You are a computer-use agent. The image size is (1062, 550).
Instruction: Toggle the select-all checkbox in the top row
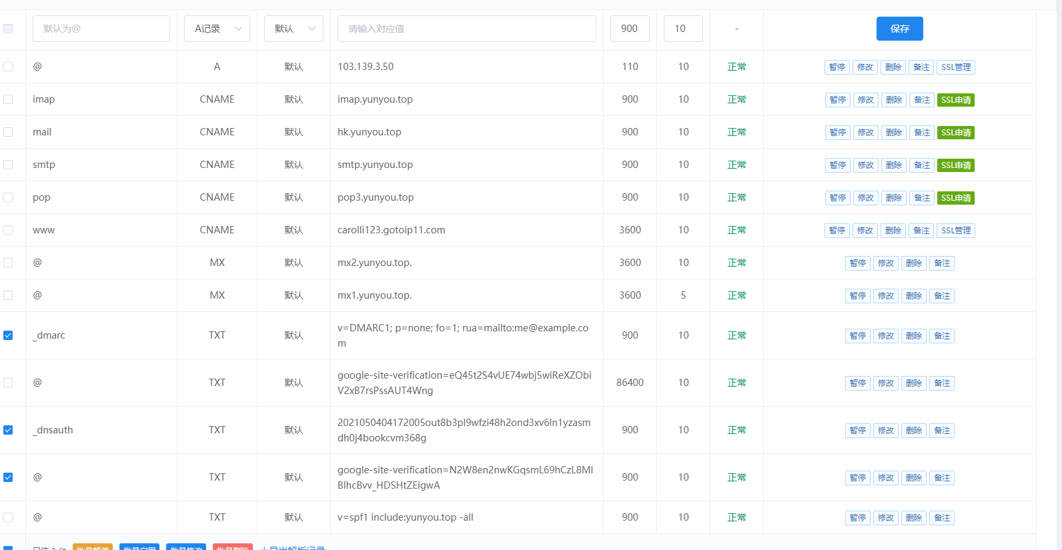tap(8, 29)
